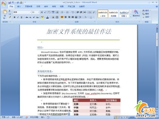Show paragraph marks icon

tap(94, 12)
